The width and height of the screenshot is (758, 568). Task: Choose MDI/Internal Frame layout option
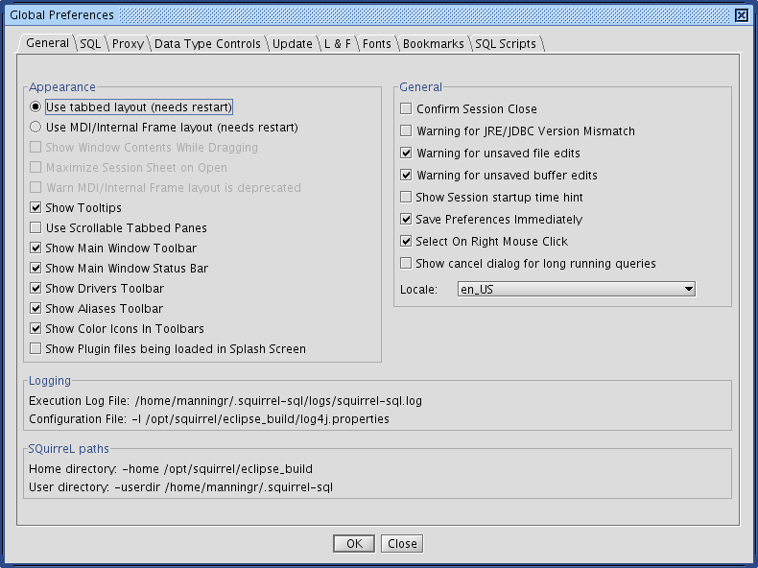pos(36,127)
